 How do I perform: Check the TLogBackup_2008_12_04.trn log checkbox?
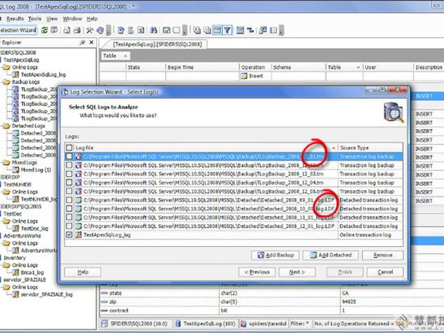click(x=69, y=183)
